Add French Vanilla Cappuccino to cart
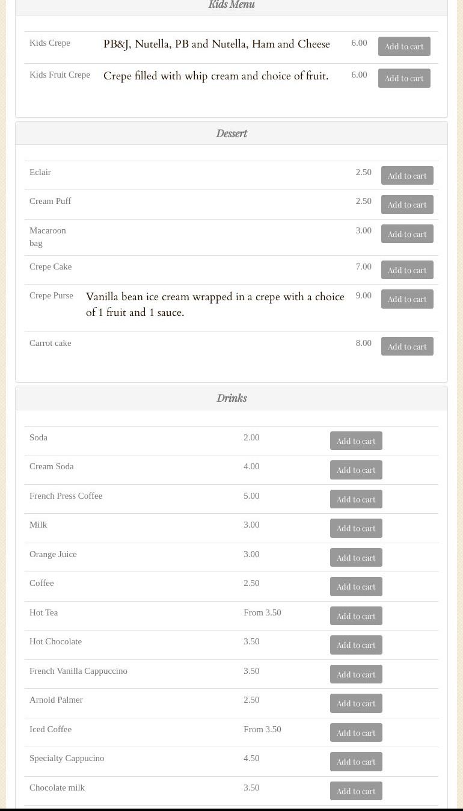This screenshot has height=811, width=463. pos(356,674)
